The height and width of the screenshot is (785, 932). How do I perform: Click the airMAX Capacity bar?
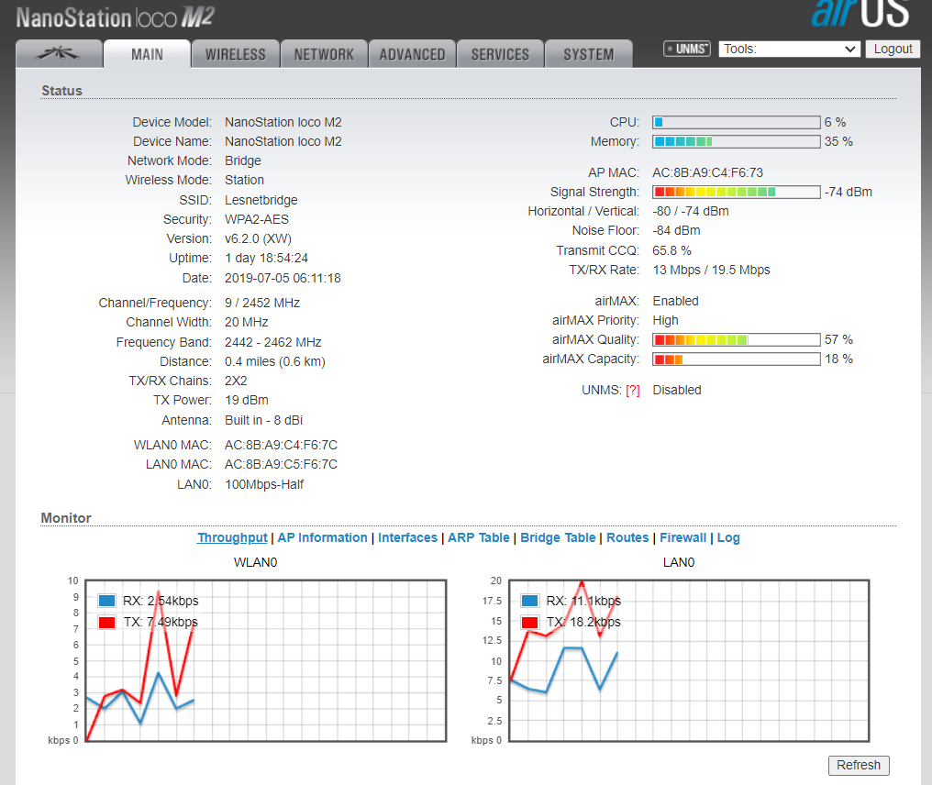point(737,359)
